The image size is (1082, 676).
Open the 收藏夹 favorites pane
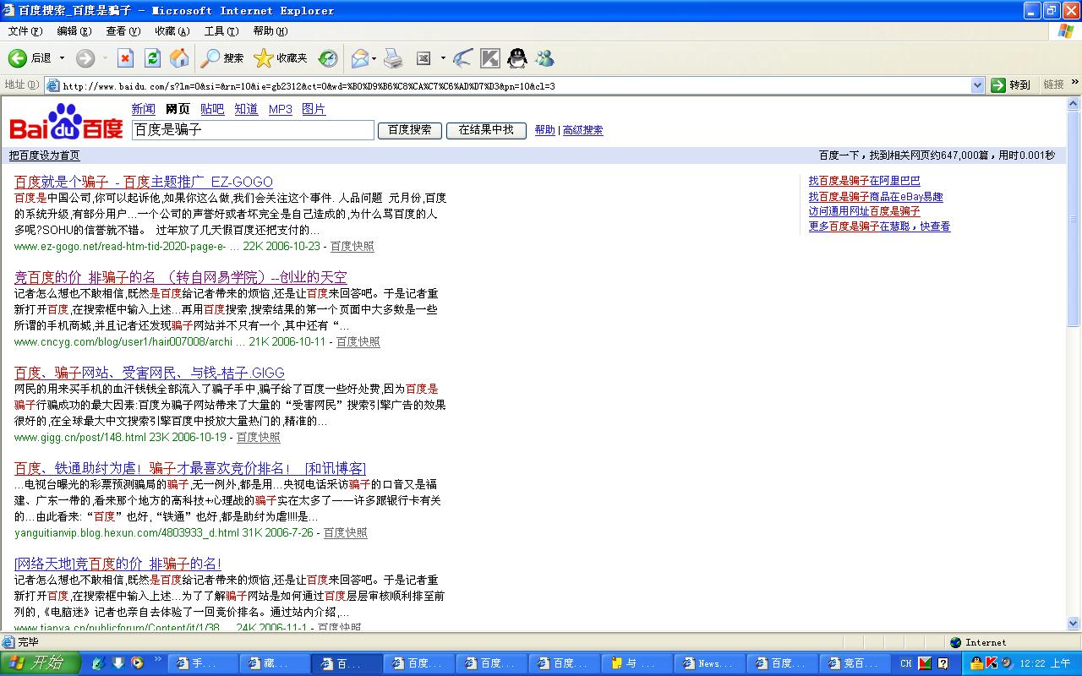(x=281, y=58)
